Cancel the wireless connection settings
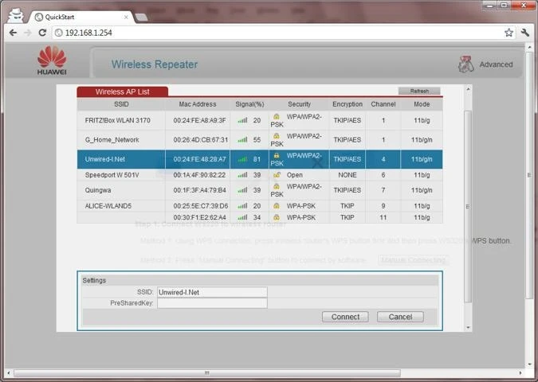 (400, 317)
